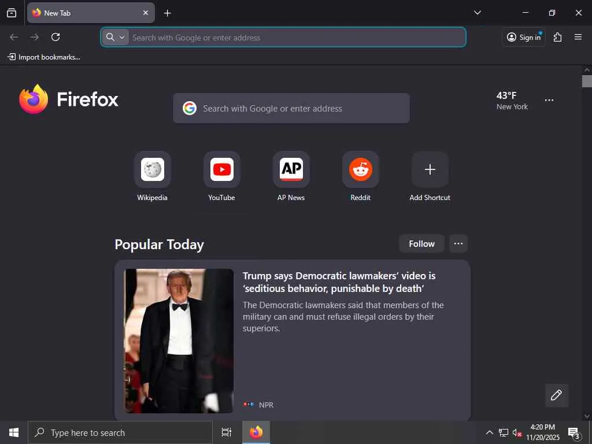Go forward one page
Screen dimensions: 592x444
click(x=35, y=37)
